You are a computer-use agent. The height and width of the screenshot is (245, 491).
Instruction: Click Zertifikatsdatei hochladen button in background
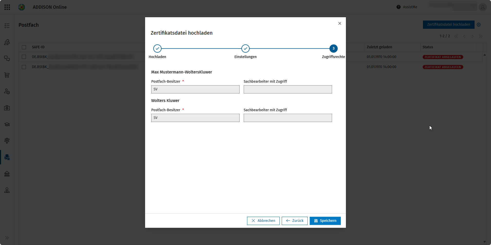pos(449,25)
